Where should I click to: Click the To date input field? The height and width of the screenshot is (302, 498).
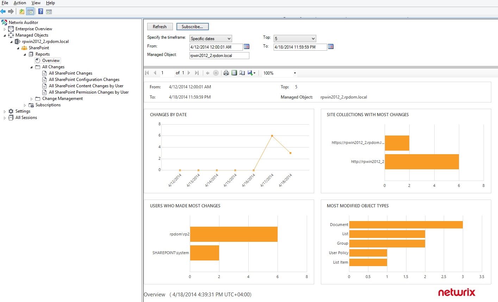(x=300, y=47)
